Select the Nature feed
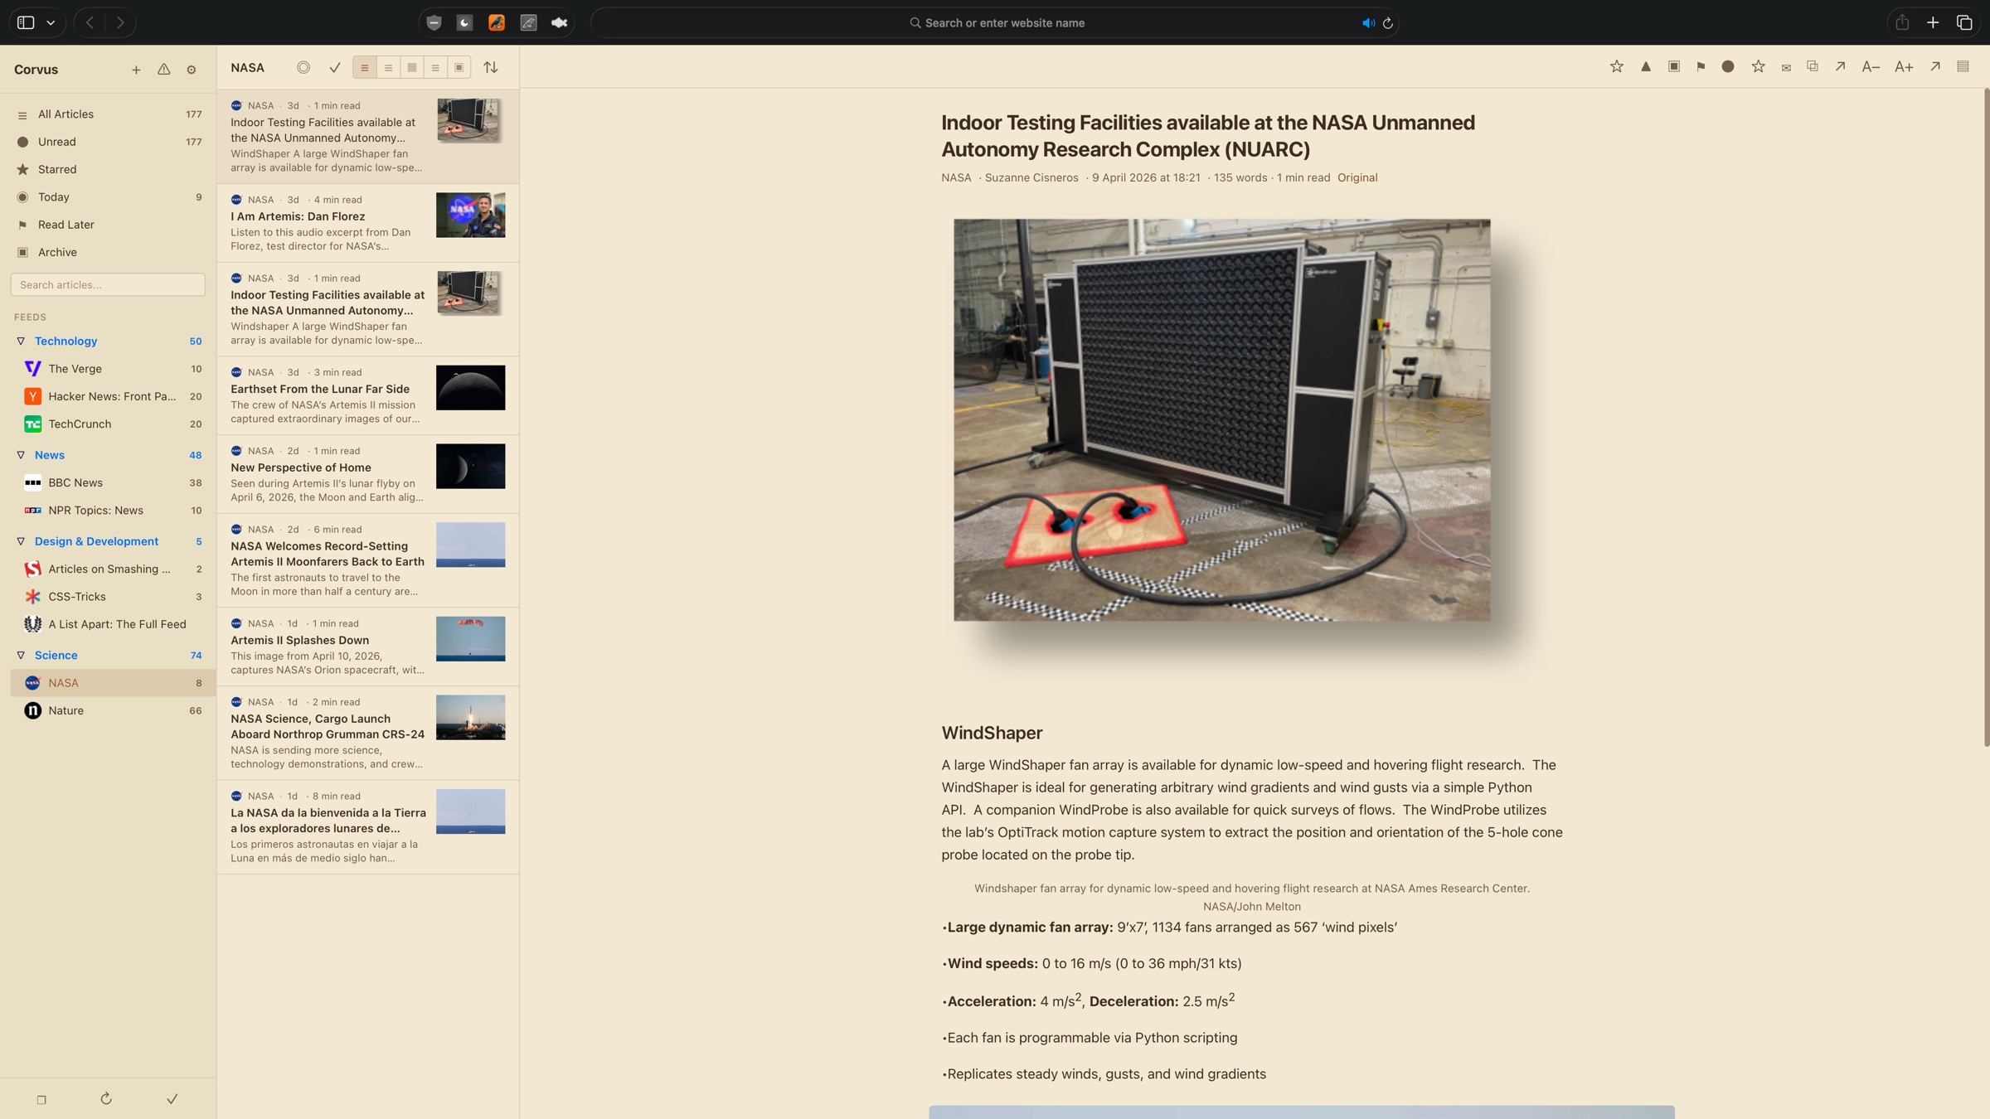 [x=66, y=710]
